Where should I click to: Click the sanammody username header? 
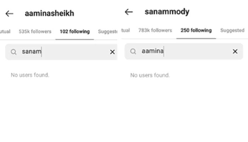(x=167, y=12)
